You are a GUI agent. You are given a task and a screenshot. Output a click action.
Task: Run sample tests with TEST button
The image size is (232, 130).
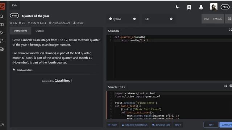(x=211, y=125)
